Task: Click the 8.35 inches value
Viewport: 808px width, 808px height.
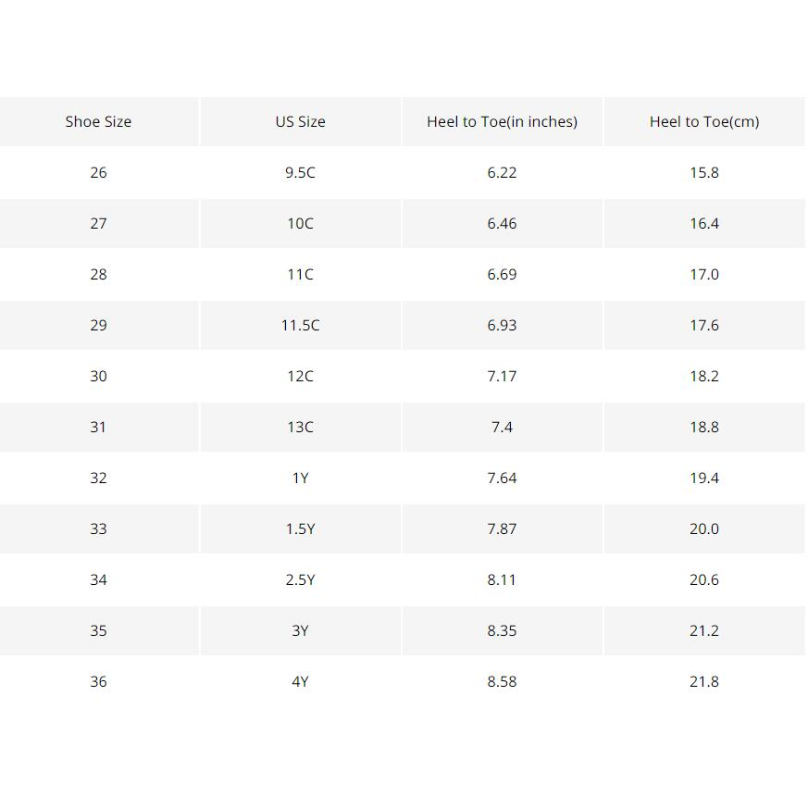Action: pos(502,630)
